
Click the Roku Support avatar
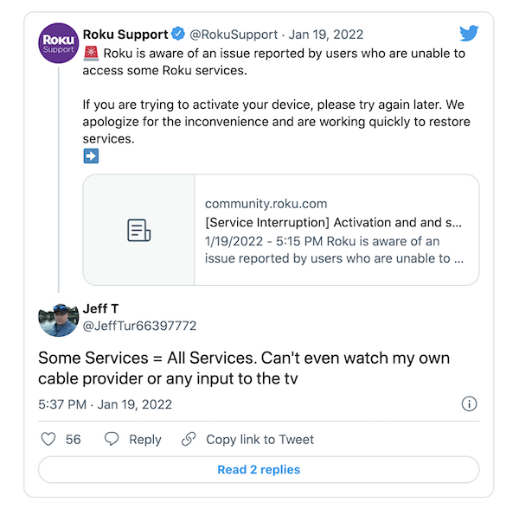point(59,43)
